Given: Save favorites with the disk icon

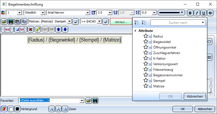Looking at the screenshot, I should [95, 101].
